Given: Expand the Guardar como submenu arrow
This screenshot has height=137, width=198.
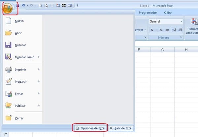Looking at the screenshot, I should click(39, 57).
